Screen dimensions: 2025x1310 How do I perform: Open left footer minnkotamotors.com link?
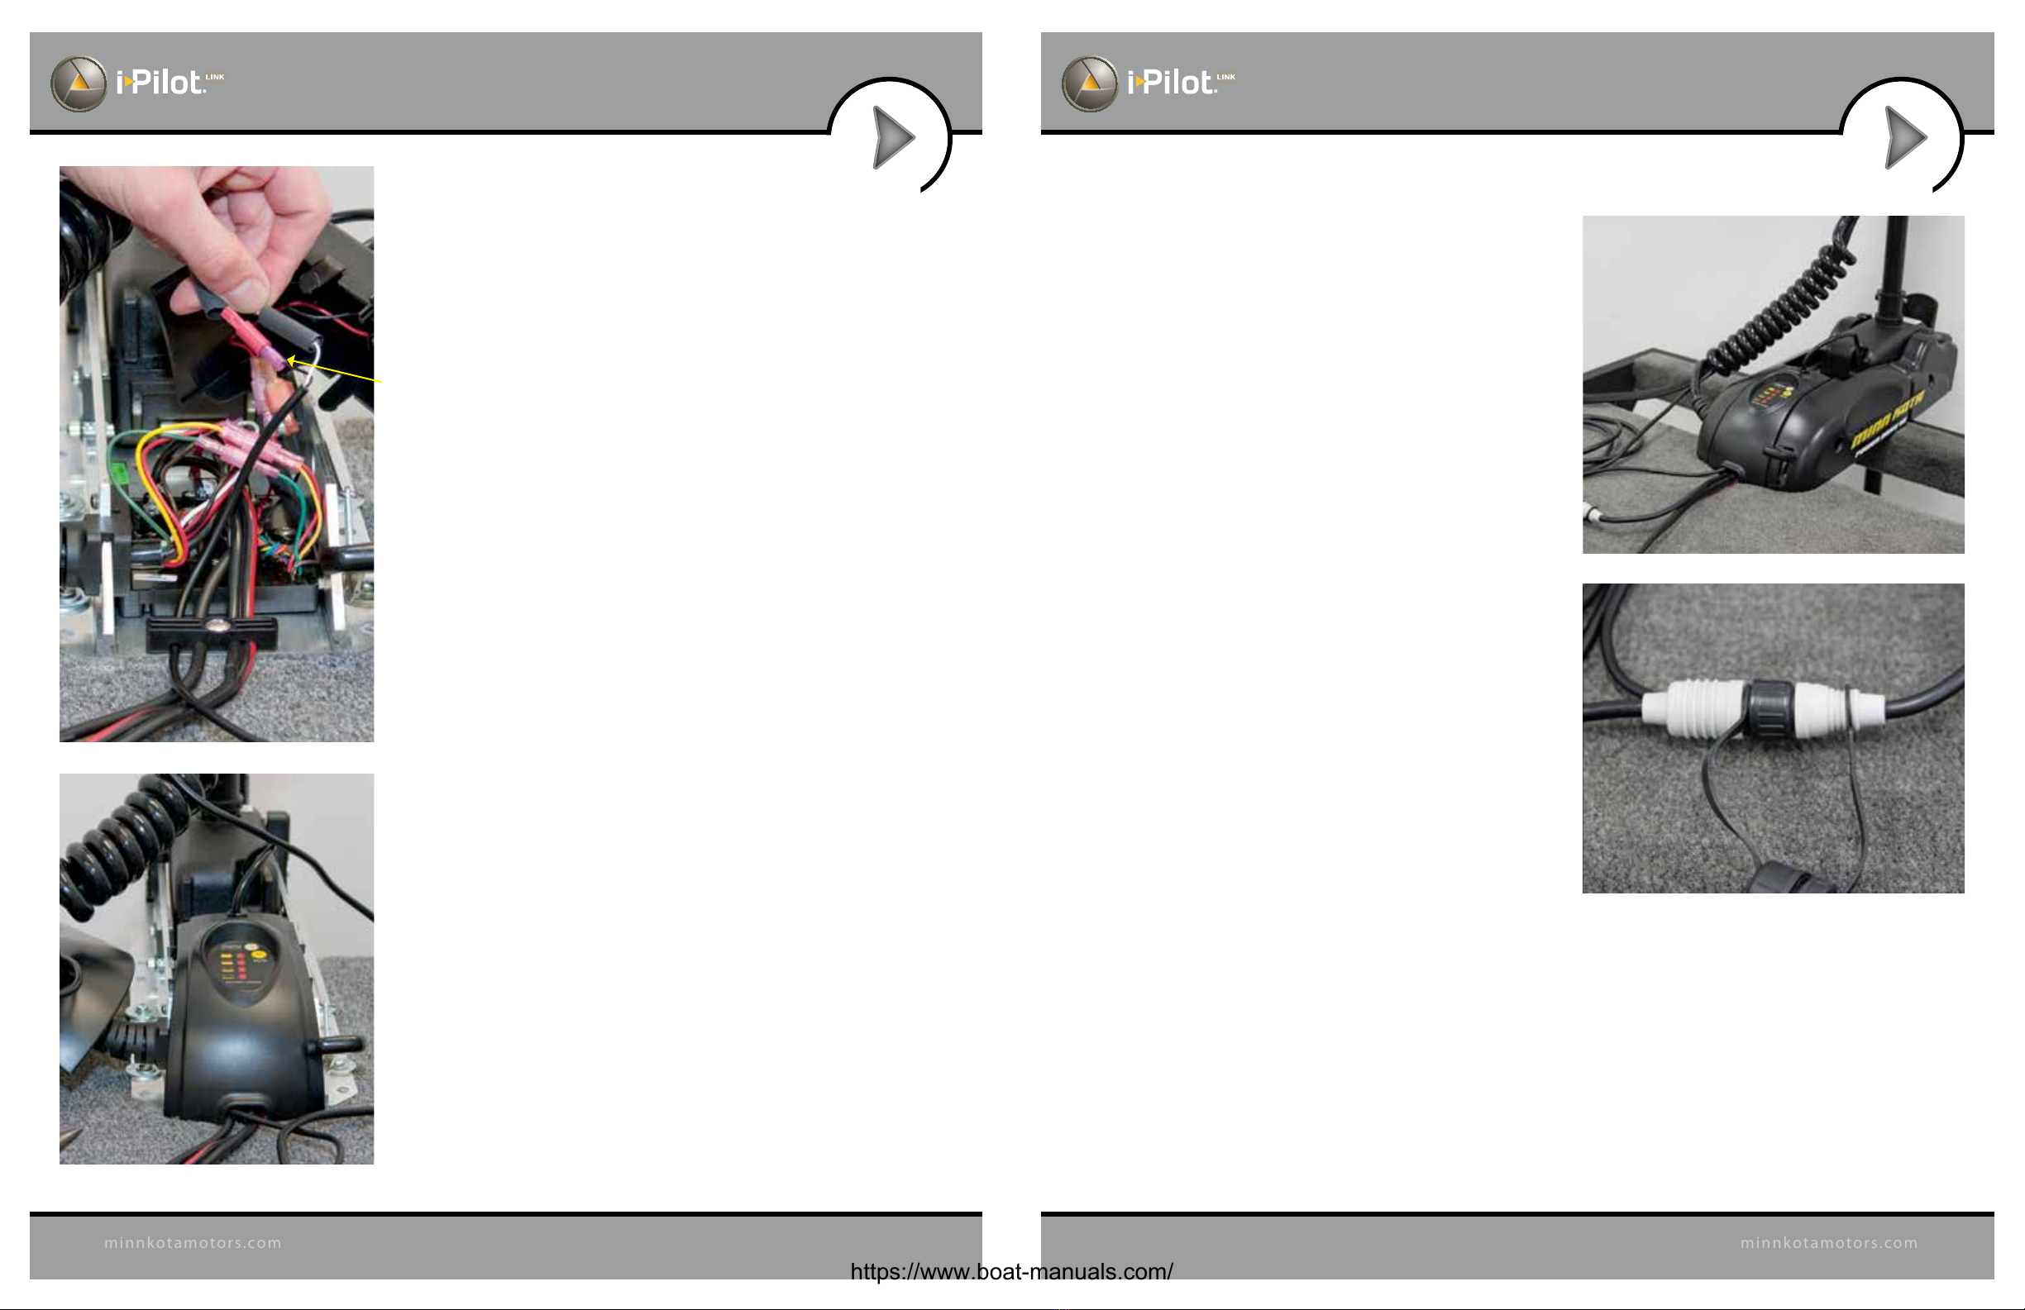pos(193,1243)
